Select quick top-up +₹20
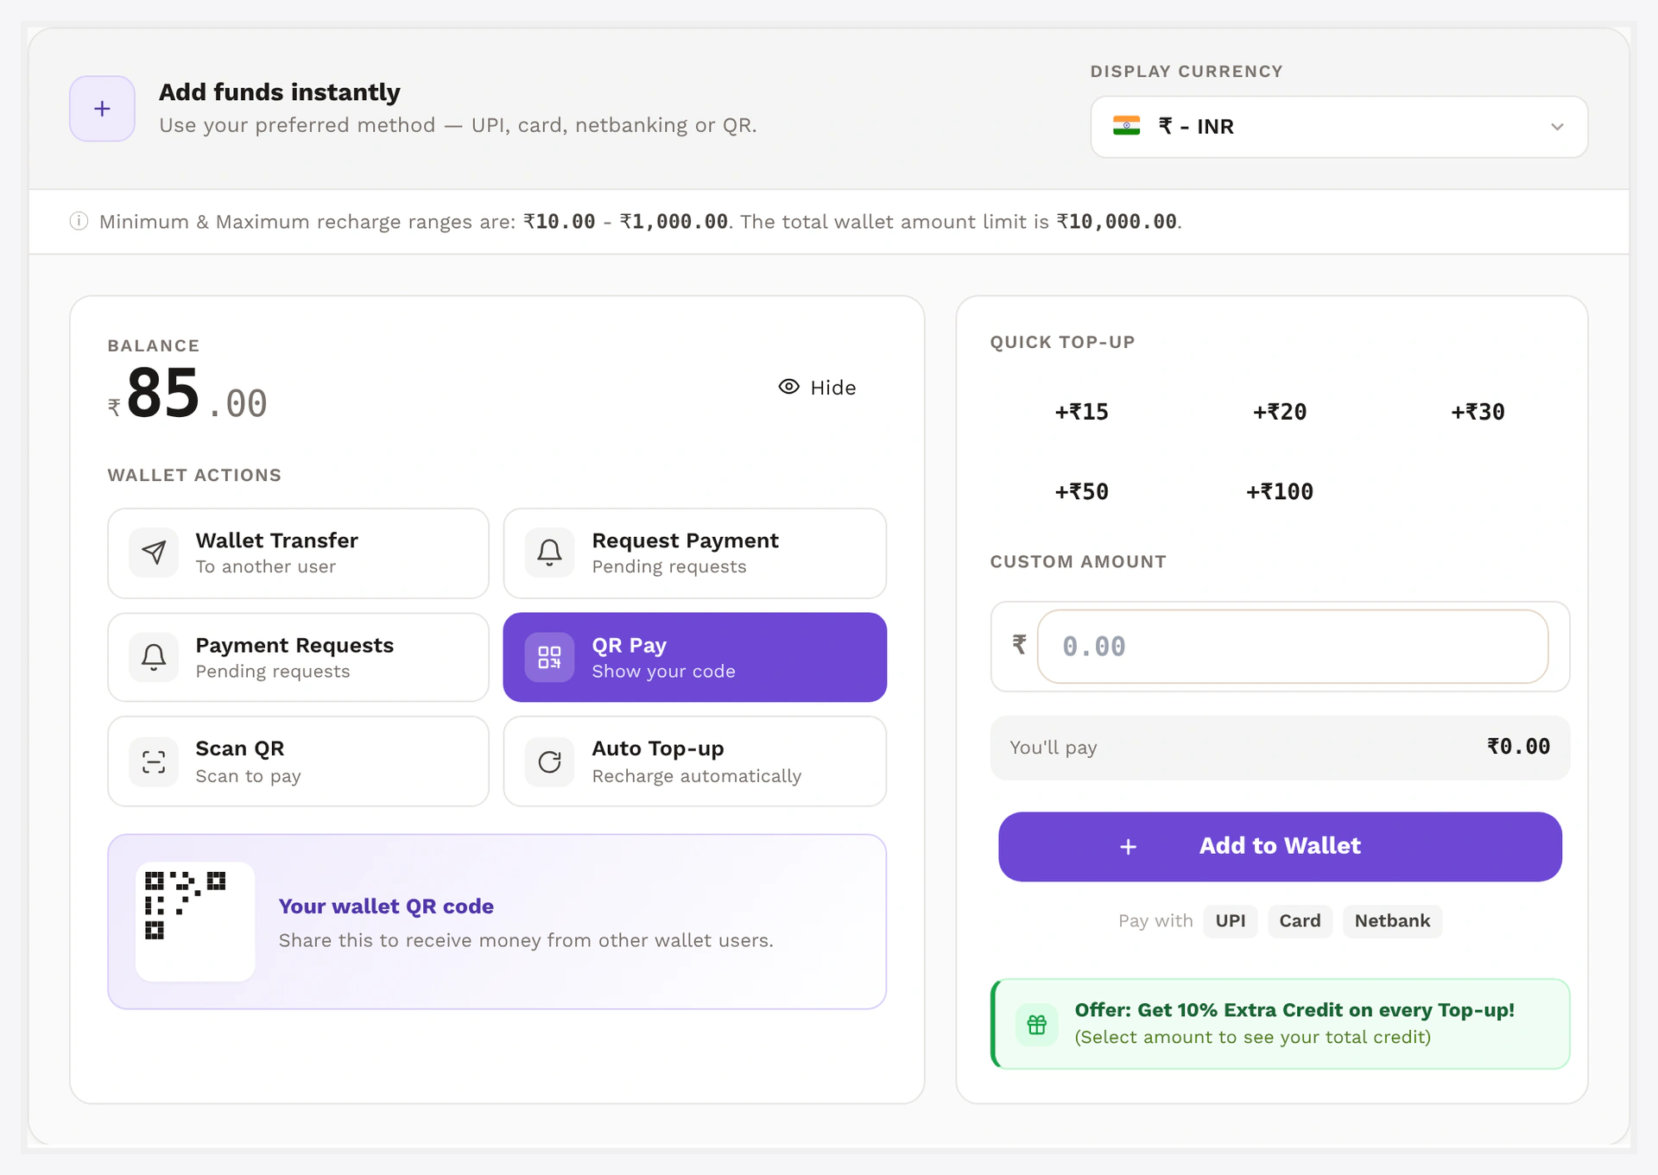The height and width of the screenshot is (1175, 1658). coord(1279,412)
